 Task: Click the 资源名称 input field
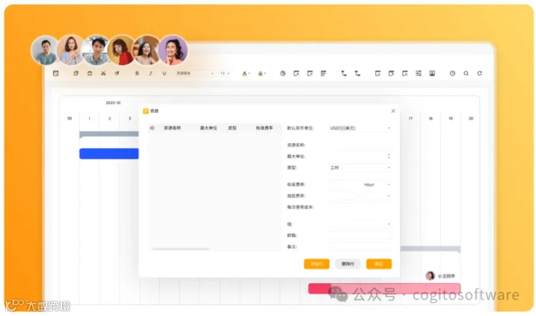(x=360, y=145)
